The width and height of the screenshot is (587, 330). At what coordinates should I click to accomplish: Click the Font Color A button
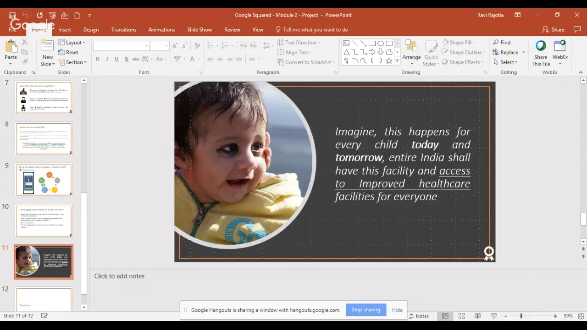(x=193, y=59)
